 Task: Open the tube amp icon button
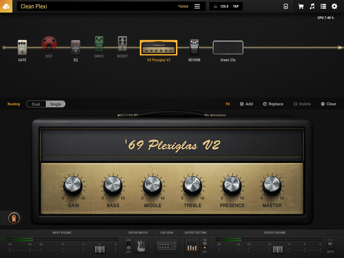coord(14,218)
